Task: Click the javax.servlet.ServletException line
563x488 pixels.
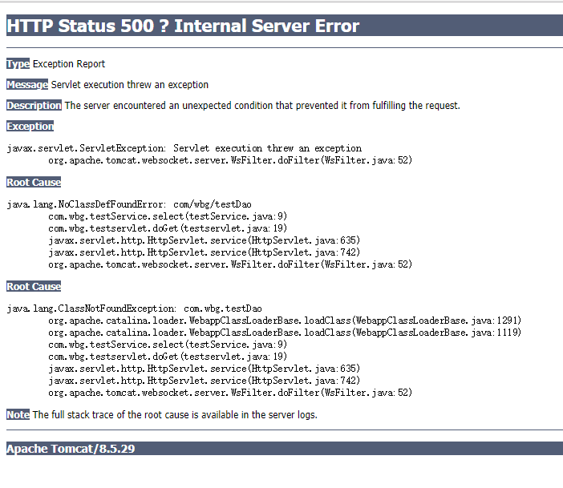Action: [x=184, y=148]
